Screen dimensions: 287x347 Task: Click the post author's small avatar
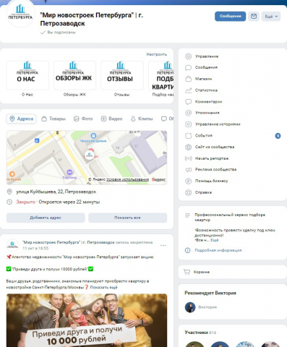[12, 245]
